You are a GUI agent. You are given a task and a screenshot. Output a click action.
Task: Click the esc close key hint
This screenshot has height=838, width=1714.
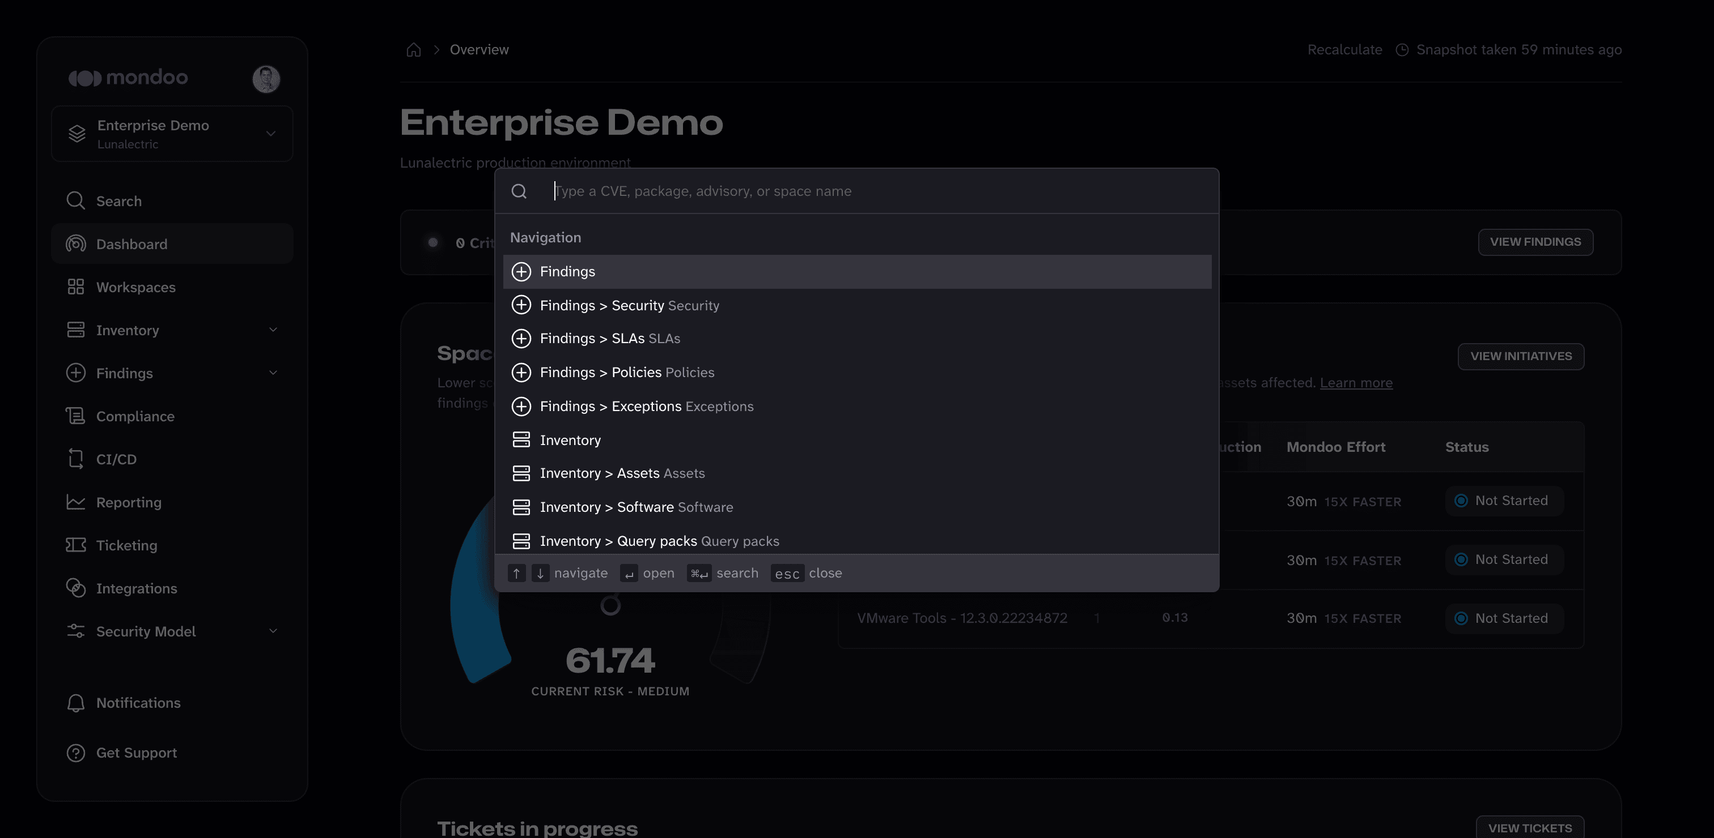click(788, 574)
